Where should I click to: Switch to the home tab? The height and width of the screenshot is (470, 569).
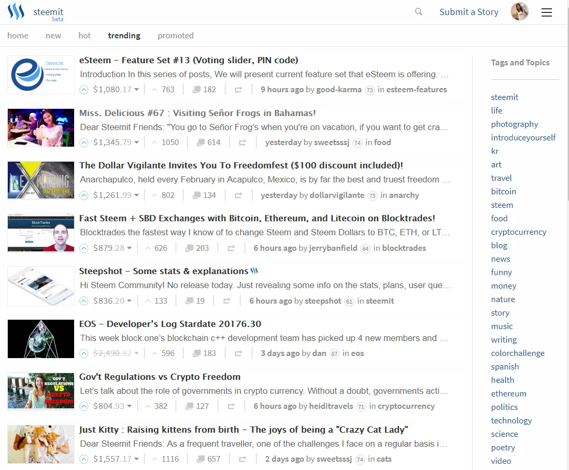coord(18,36)
